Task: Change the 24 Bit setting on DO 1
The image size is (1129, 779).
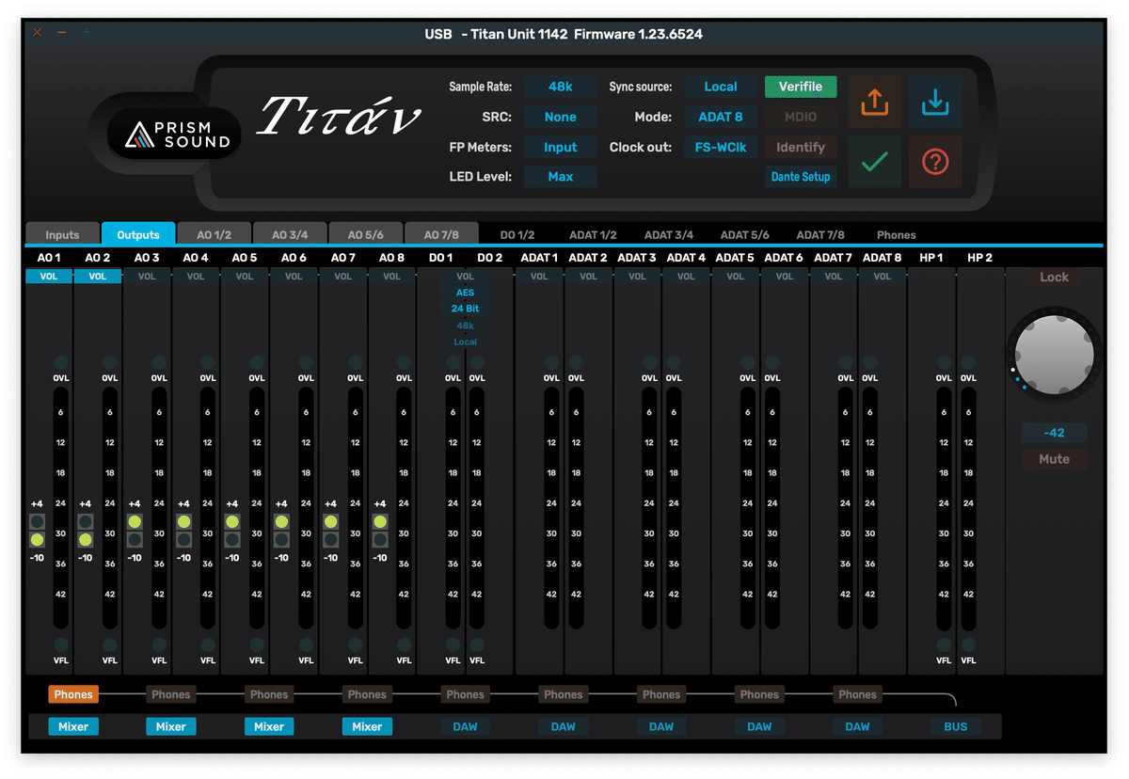Action: click(x=465, y=309)
